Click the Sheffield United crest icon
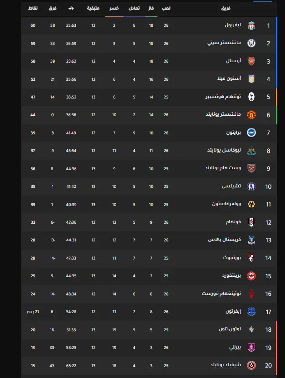 pyautogui.click(x=251, y=365)
